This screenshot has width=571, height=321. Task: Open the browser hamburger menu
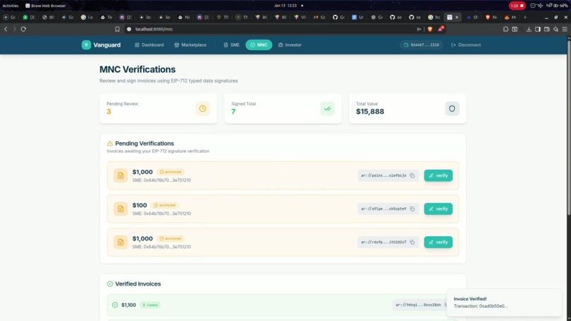pos(565,29)
